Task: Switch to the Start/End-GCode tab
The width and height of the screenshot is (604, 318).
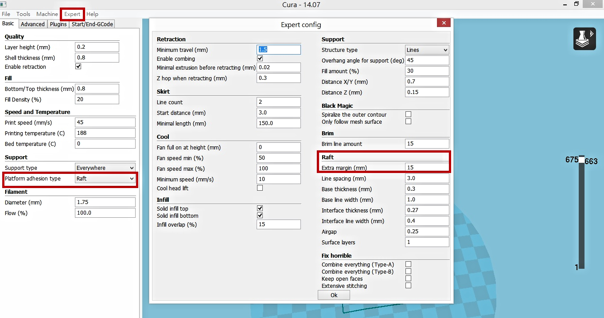Action: coord(92,24)
